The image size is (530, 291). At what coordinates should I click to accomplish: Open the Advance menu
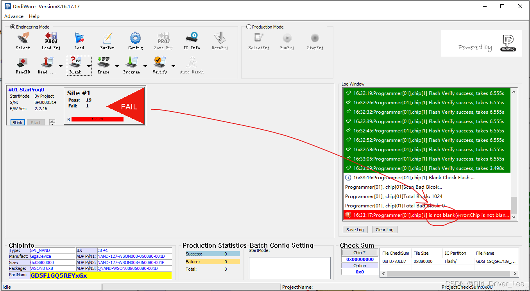tap(14, 16)
